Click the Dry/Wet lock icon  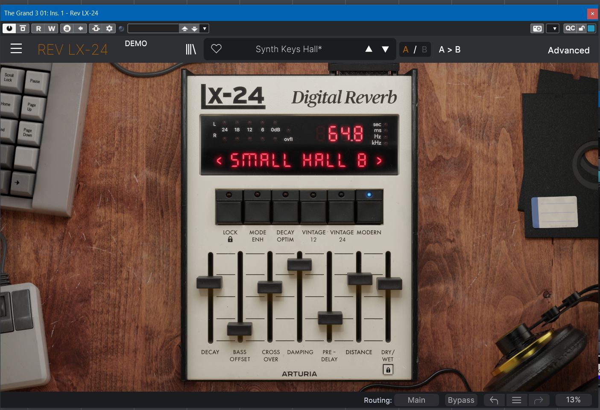388,370
